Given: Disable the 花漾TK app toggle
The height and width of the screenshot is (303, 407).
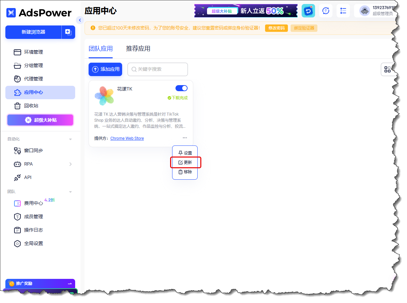Looking at the screenshot, I should click(x=182, y=88).
